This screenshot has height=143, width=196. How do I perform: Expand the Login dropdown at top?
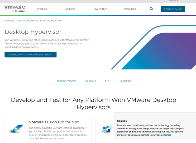coord(174,0)
